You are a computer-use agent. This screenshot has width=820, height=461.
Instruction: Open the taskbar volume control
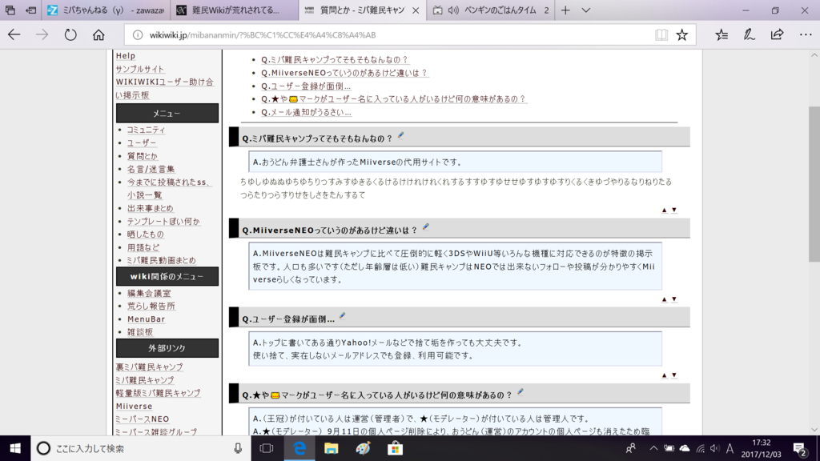tap(715, 448)
